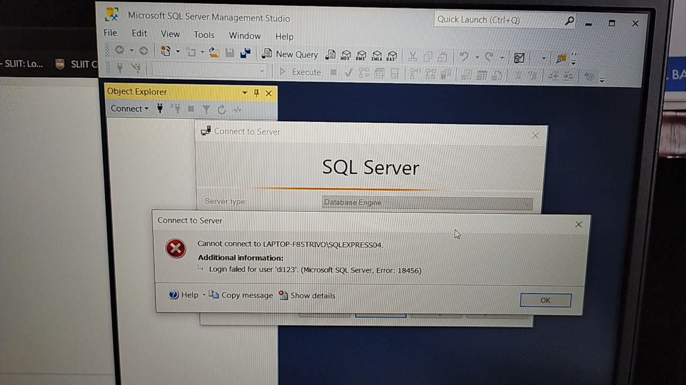Open the Server type combo box
686x385 pixels.
[427, 203]
